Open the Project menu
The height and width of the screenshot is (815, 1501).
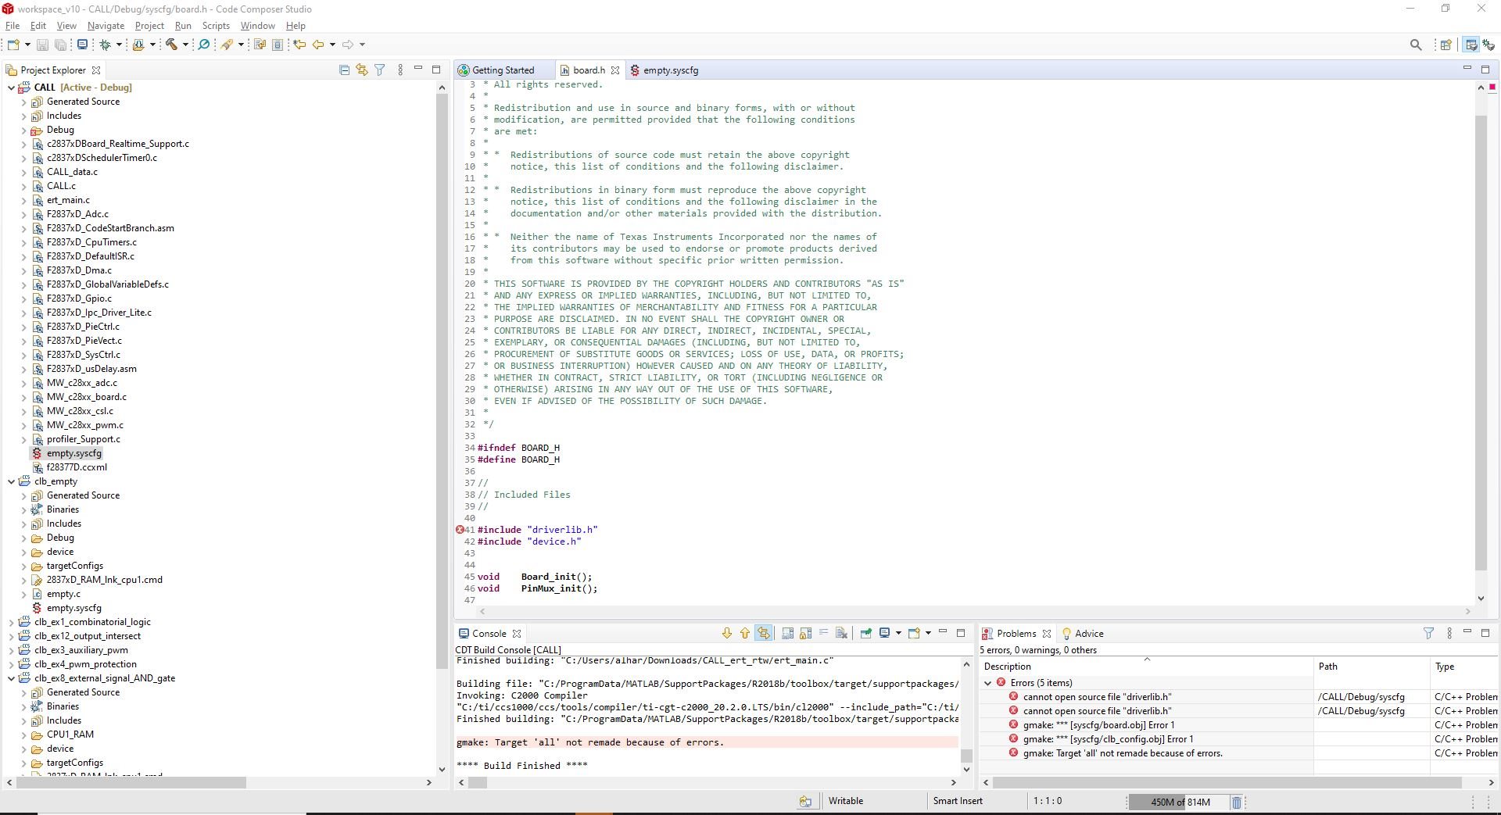point(149,26)
